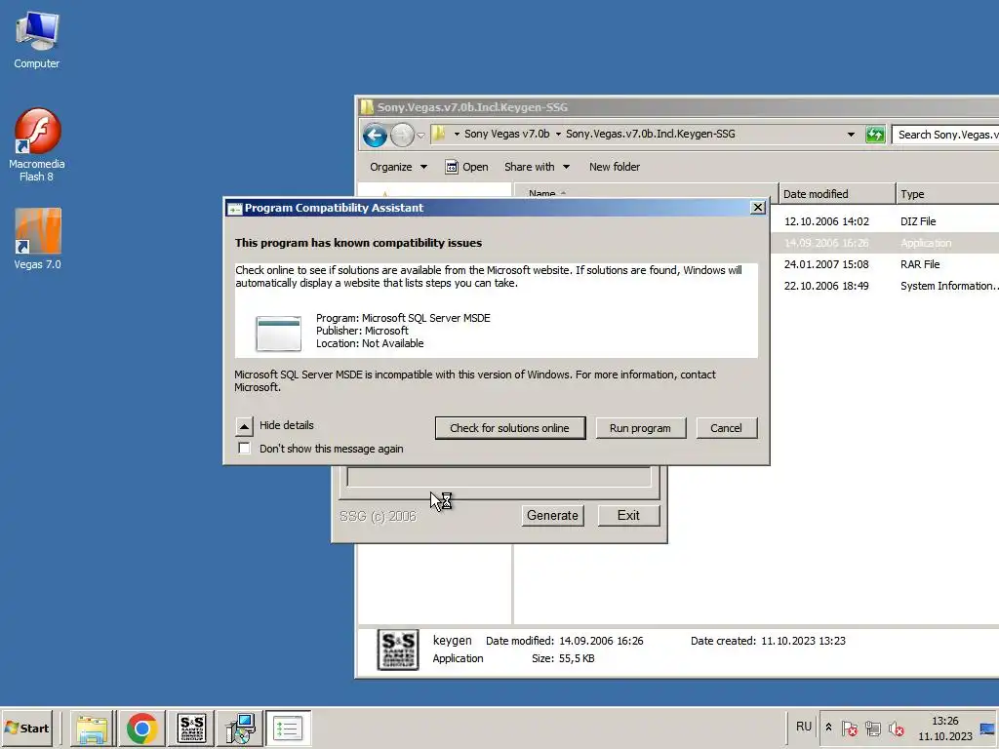This screenshot has height=749, width=999.
Task: Select the Sony Vegas v7.0b breadcrumb
Action: coord(506,134)
